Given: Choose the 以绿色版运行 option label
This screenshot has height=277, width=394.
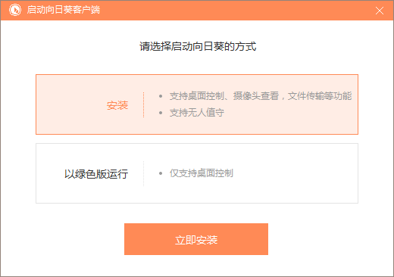Looking at the screenshot, I should 96,174.
